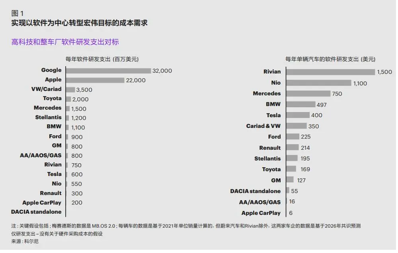This screenshot has width=398, height=253.
Task: Click the Nio label in right chart
Action: coord(276,83)
